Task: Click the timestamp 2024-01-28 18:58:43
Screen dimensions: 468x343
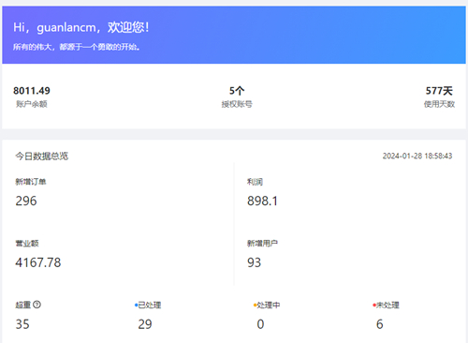Action: pyautogui.click(x=417, y=156)
